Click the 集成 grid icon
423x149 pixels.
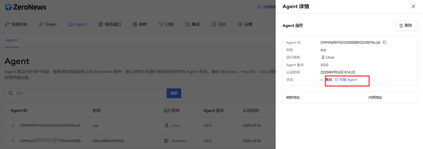pos(187,24)
